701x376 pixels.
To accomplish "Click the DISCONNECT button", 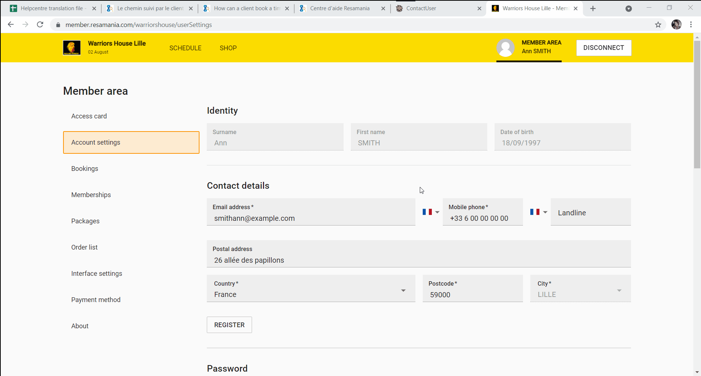I will click(604, 48).
